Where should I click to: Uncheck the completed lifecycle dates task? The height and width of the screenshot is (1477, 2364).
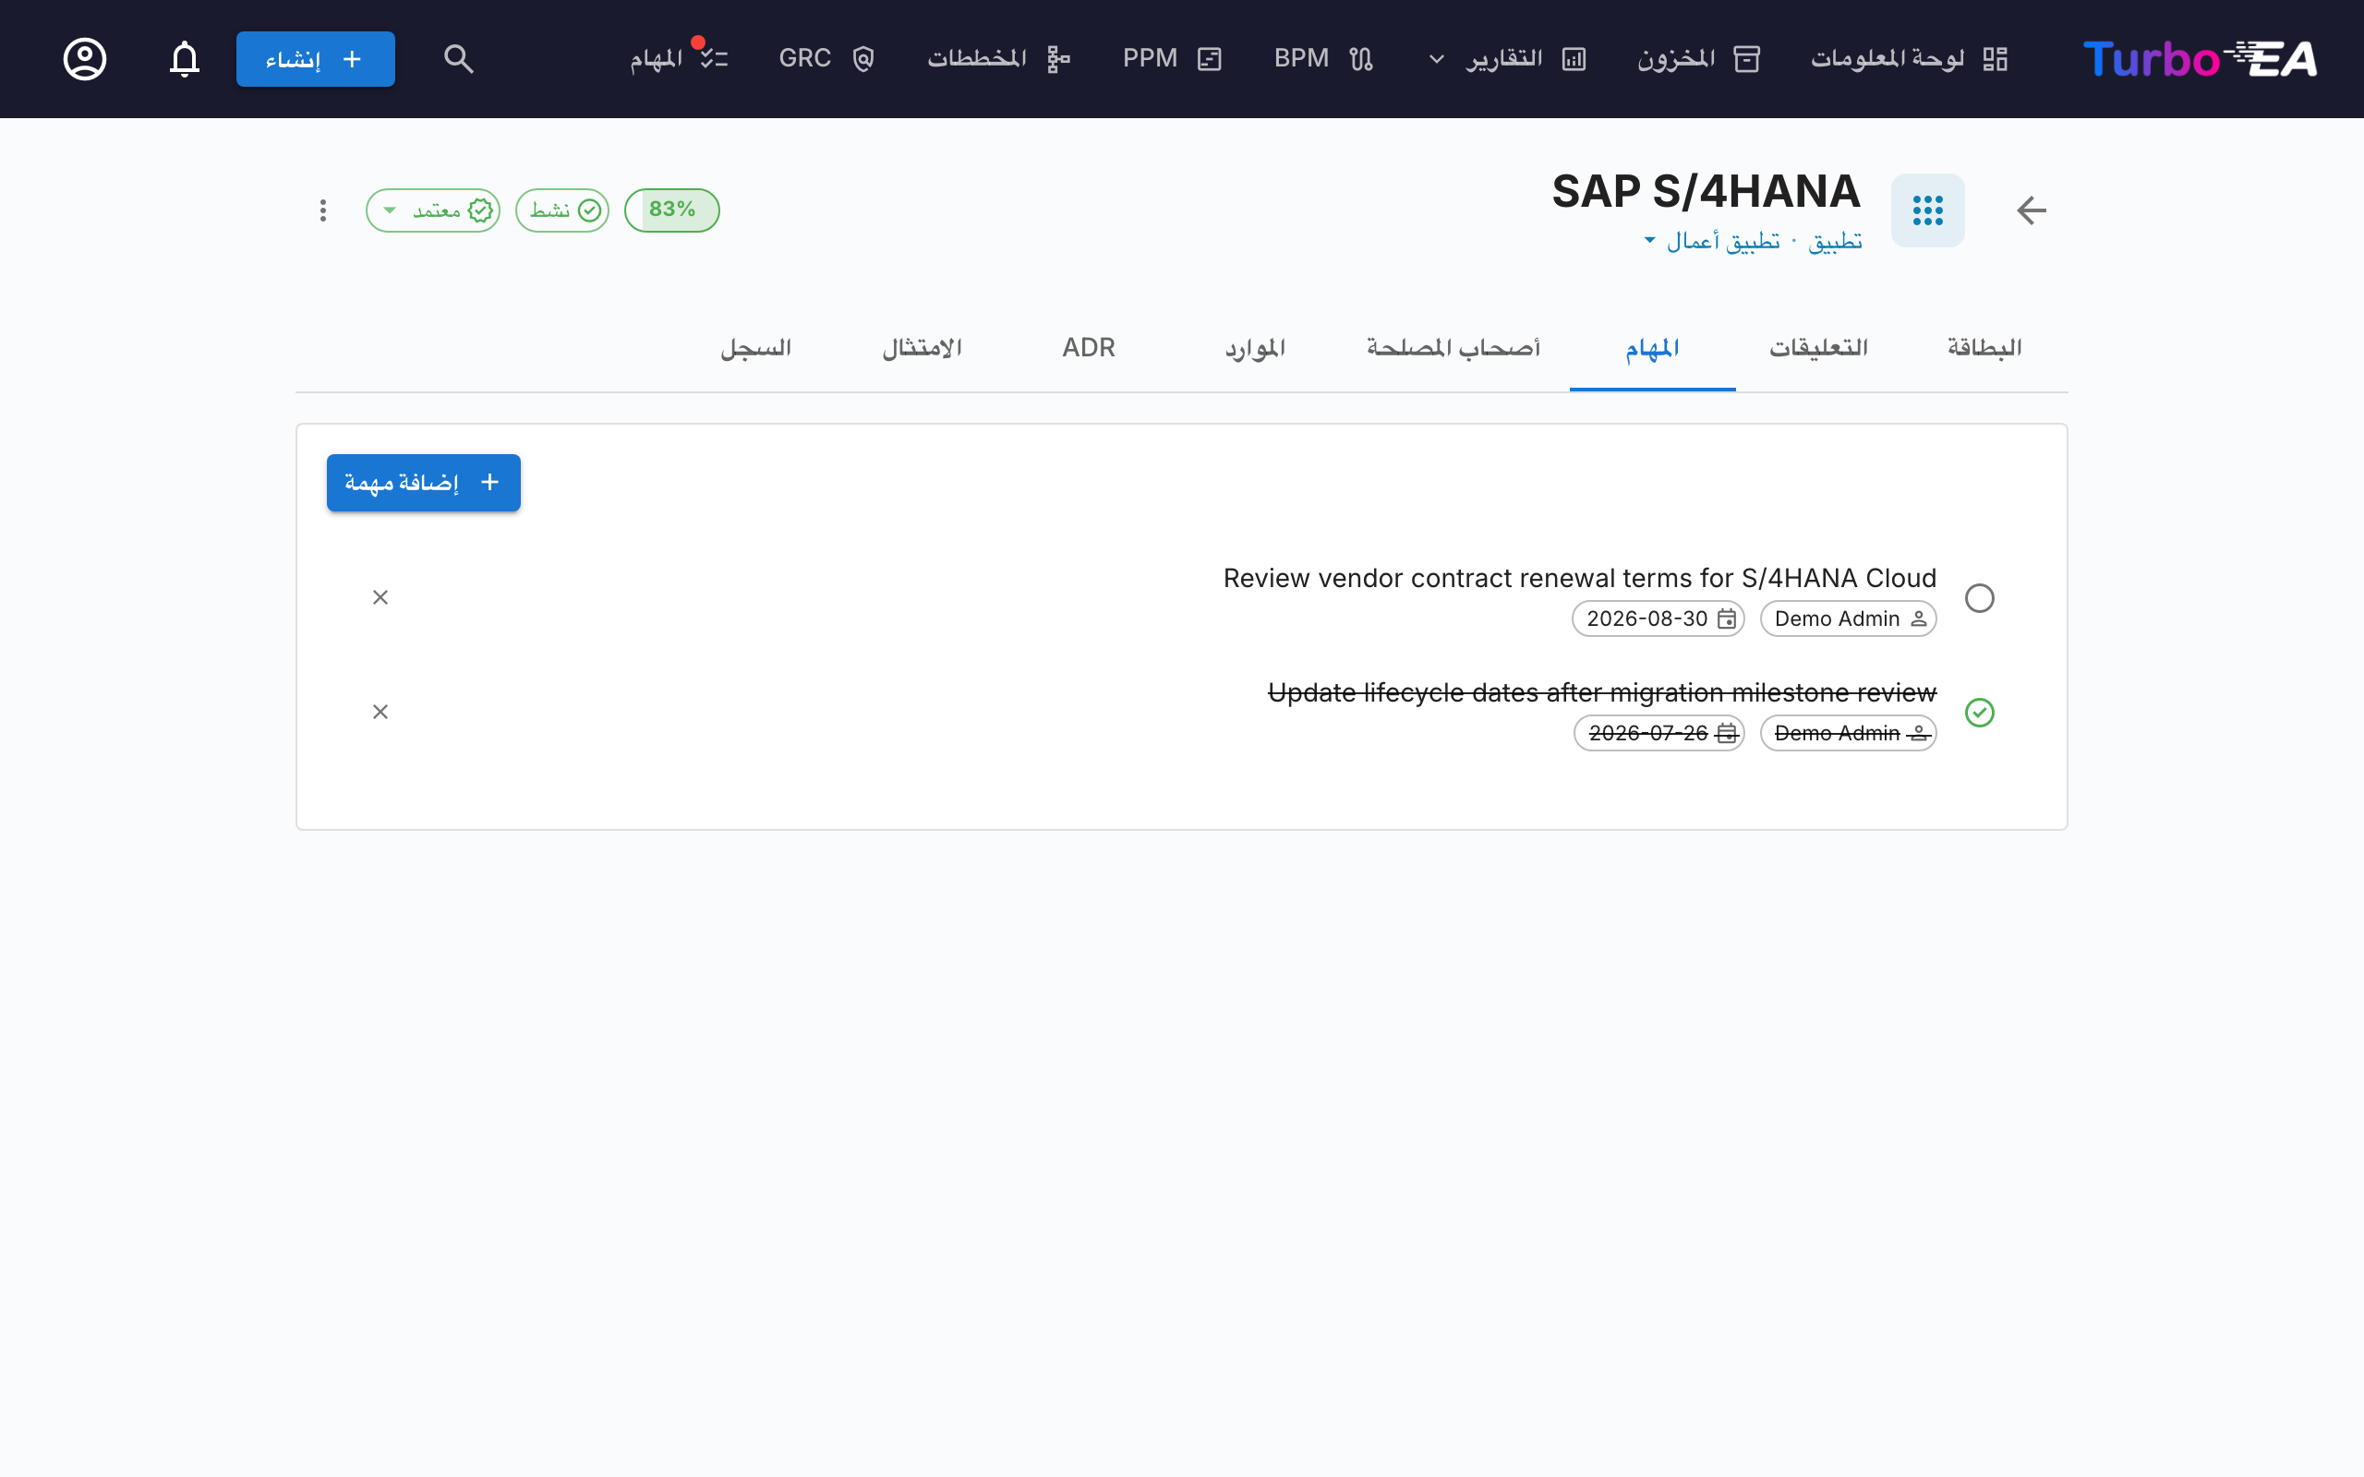click(1979, 712)
